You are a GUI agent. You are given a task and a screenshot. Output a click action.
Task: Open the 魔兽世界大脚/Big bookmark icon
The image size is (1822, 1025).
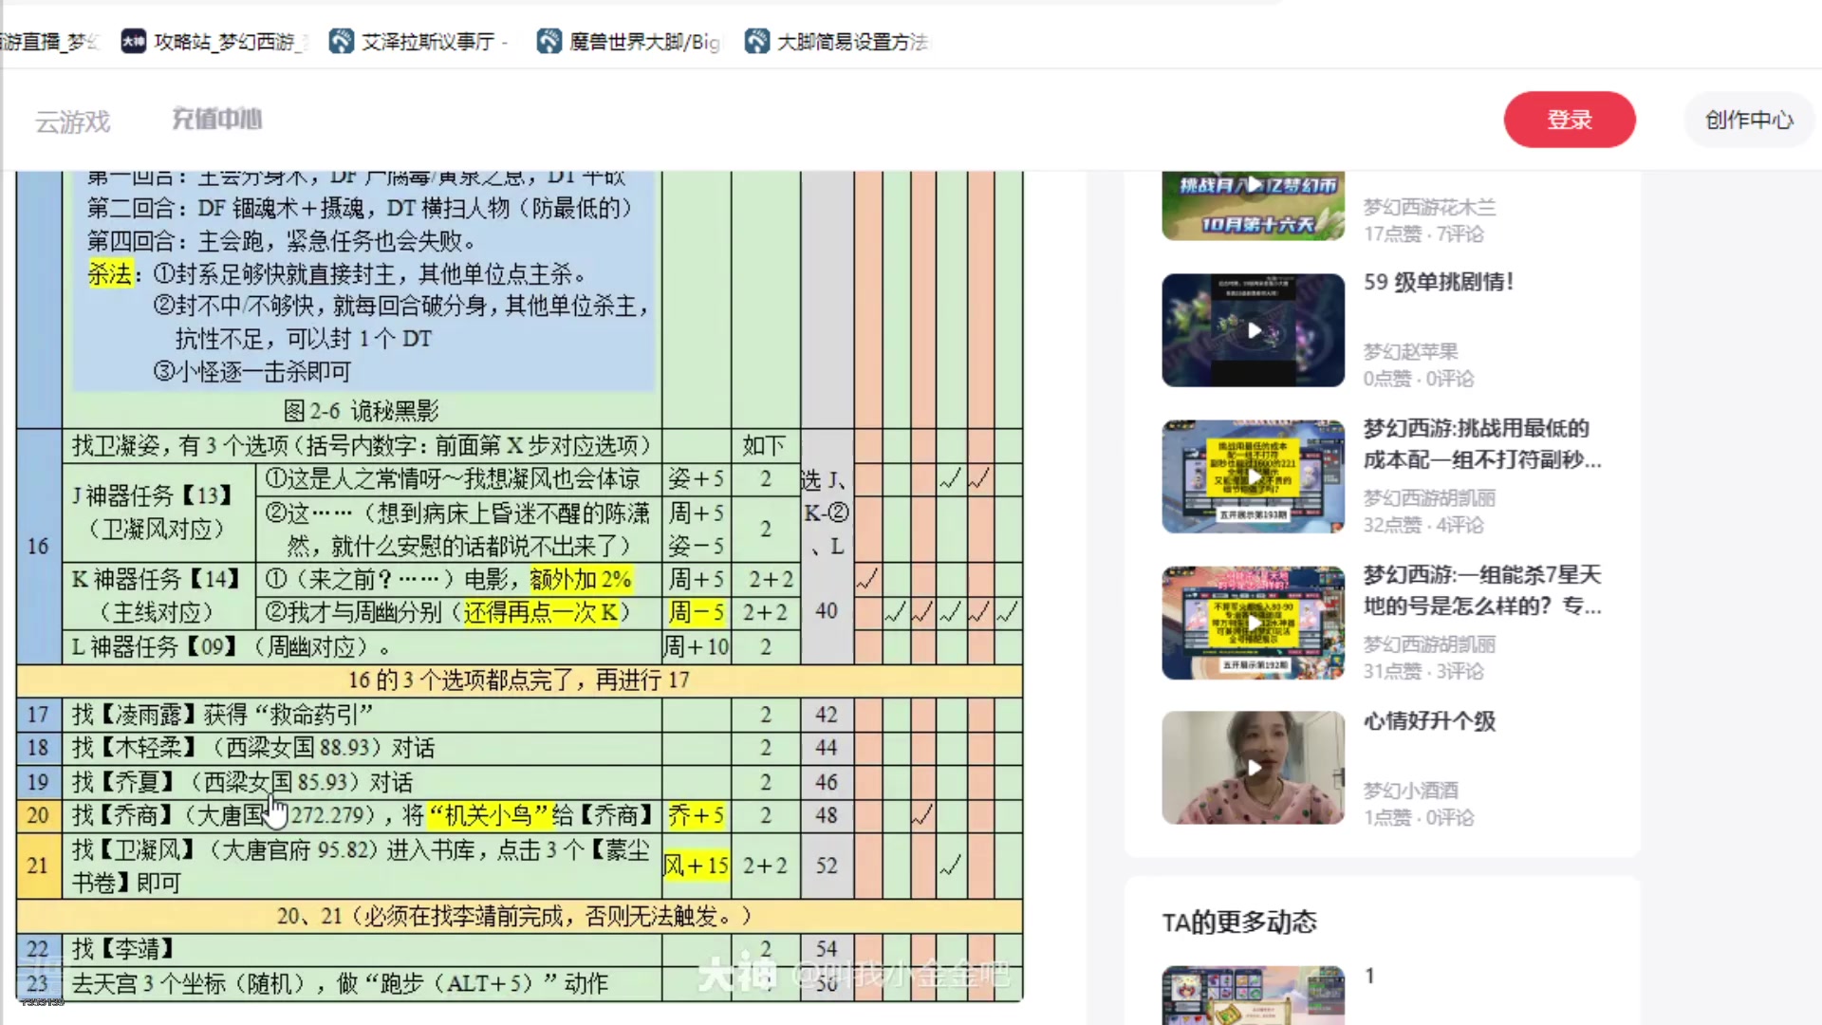tap(548, 41)
